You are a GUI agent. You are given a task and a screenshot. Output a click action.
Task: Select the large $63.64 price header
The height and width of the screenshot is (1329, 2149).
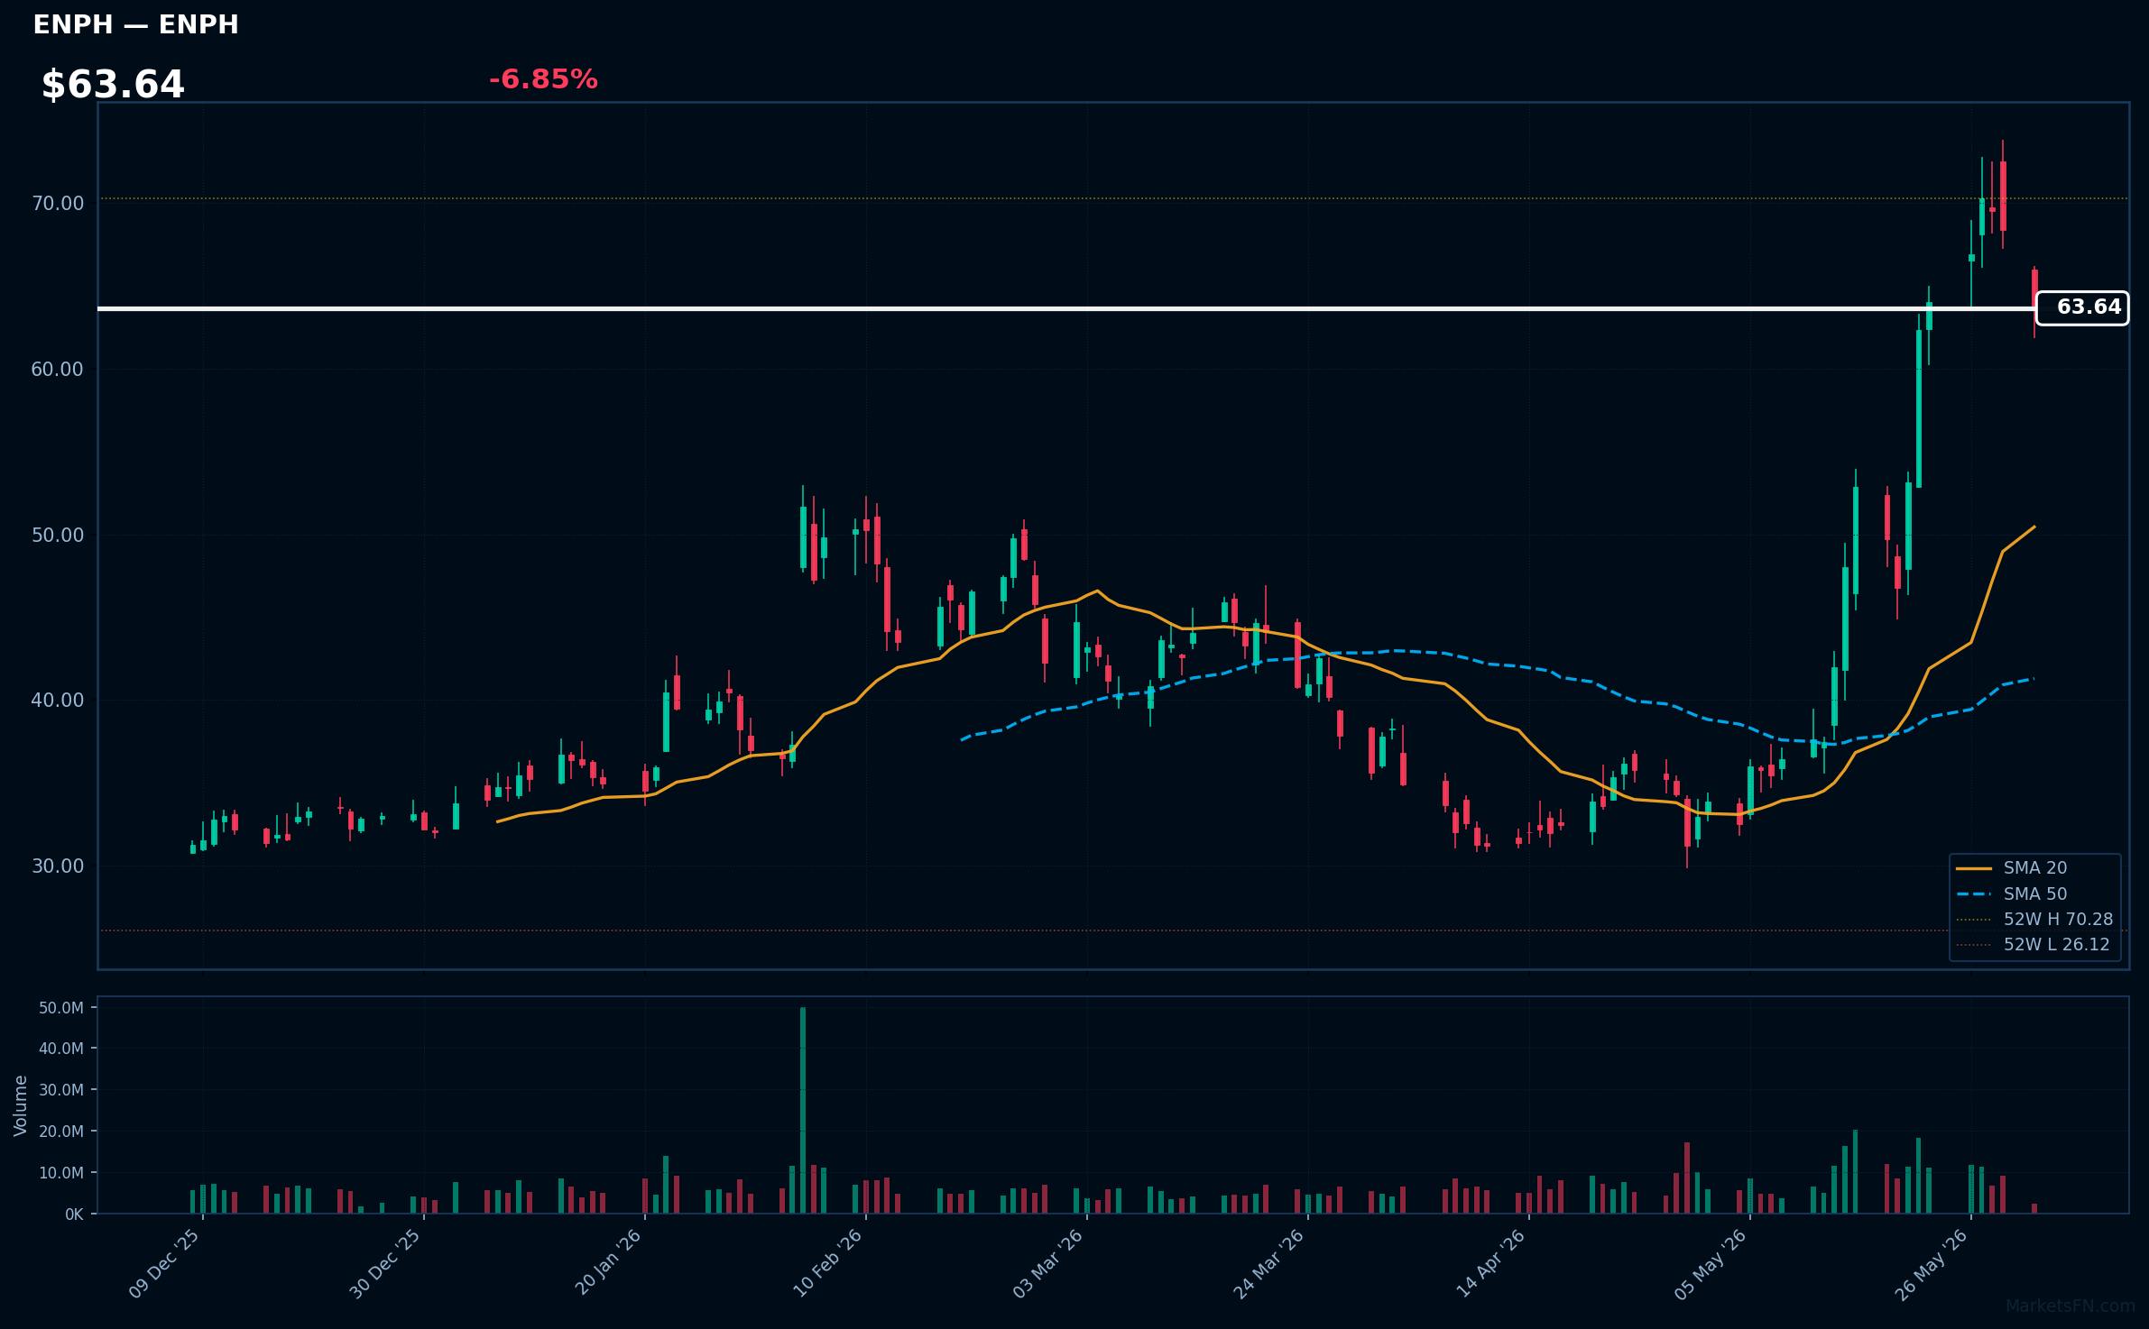(x=113, y=85)
